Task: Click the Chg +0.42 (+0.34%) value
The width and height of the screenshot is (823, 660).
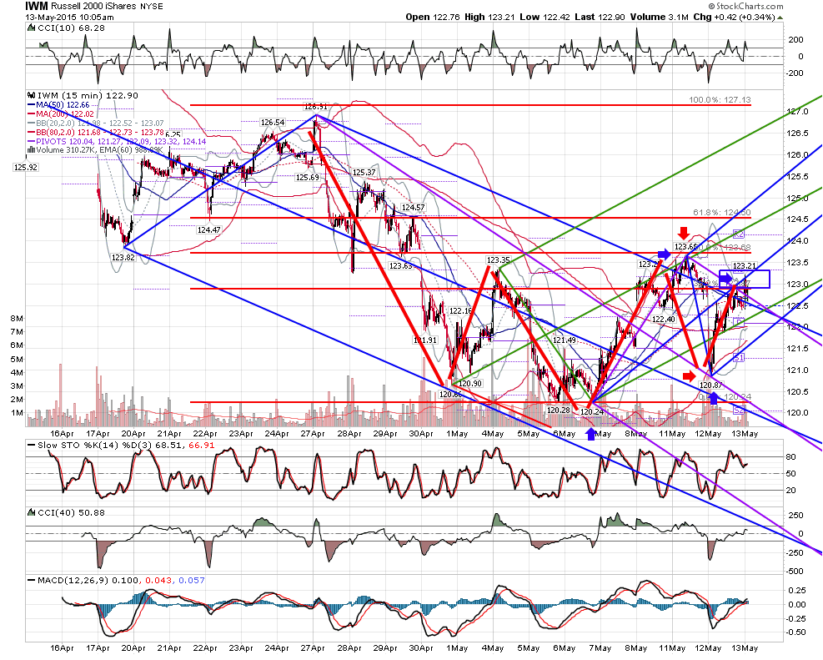Action: (734, 17)
